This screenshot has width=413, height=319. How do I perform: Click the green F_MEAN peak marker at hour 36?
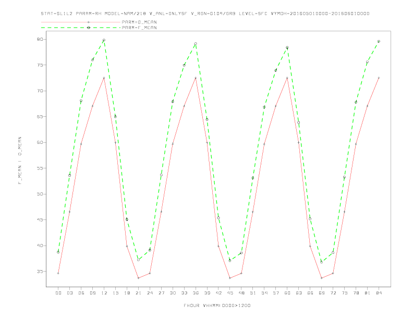click(196, 44)
